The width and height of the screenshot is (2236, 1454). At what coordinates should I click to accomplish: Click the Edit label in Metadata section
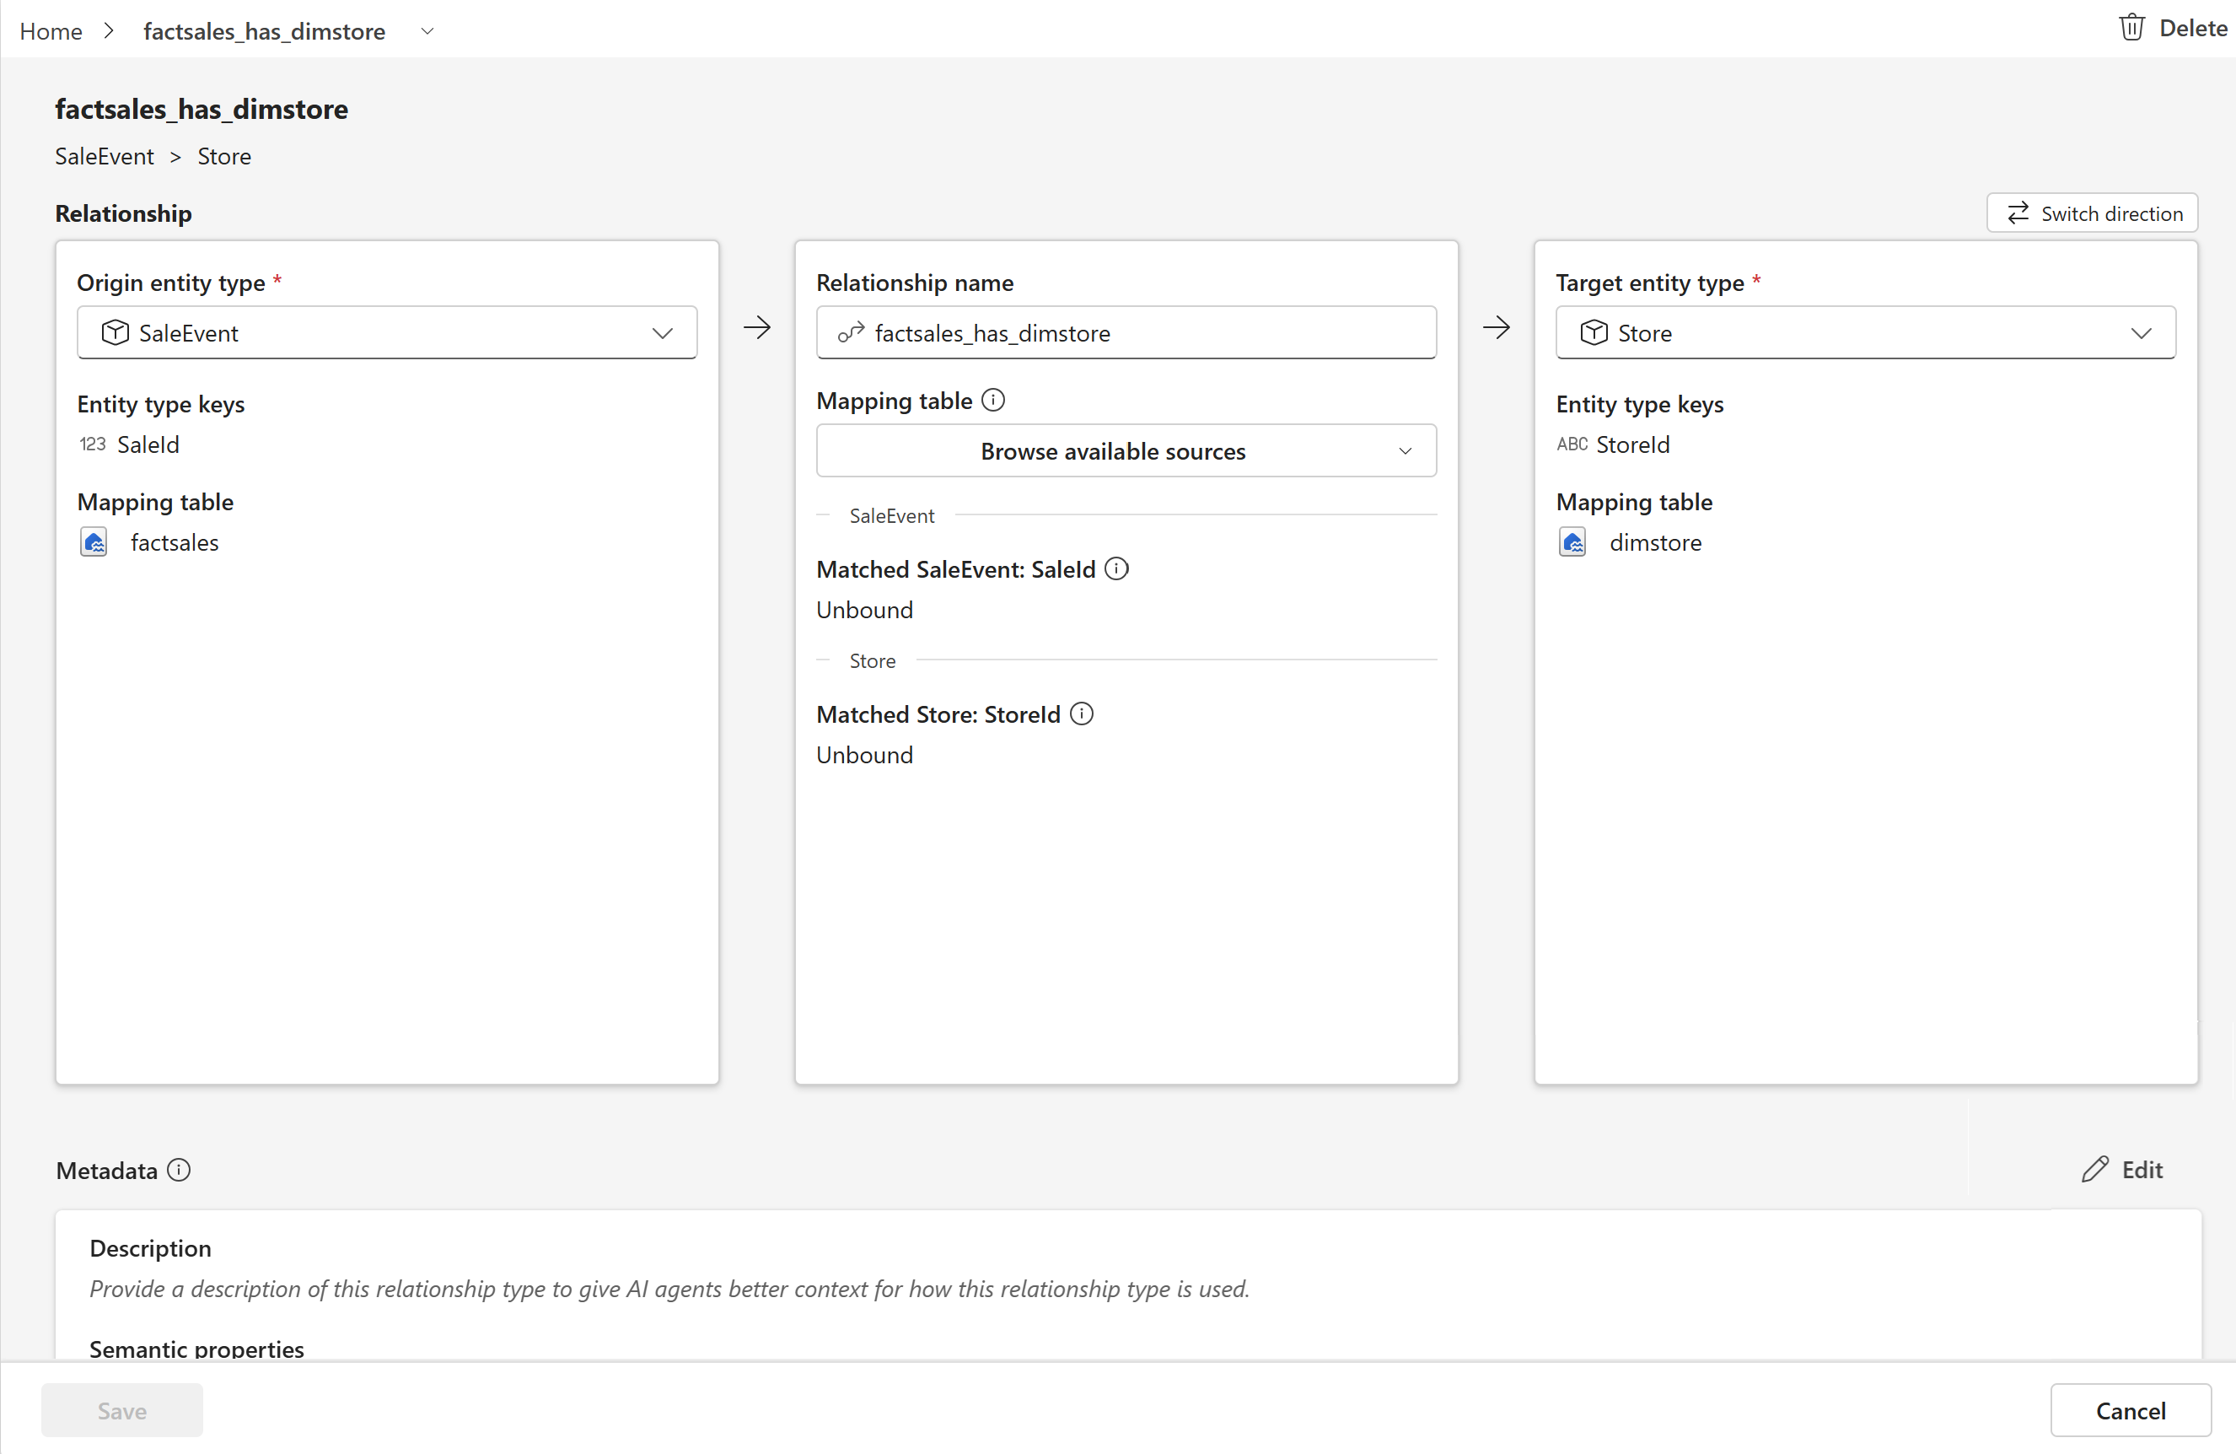click(x=2142, y=1169)
